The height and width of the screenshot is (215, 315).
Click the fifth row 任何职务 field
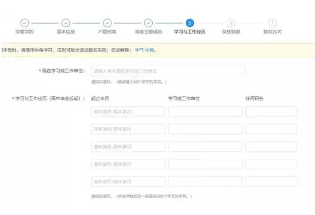(x=271, y=181)
